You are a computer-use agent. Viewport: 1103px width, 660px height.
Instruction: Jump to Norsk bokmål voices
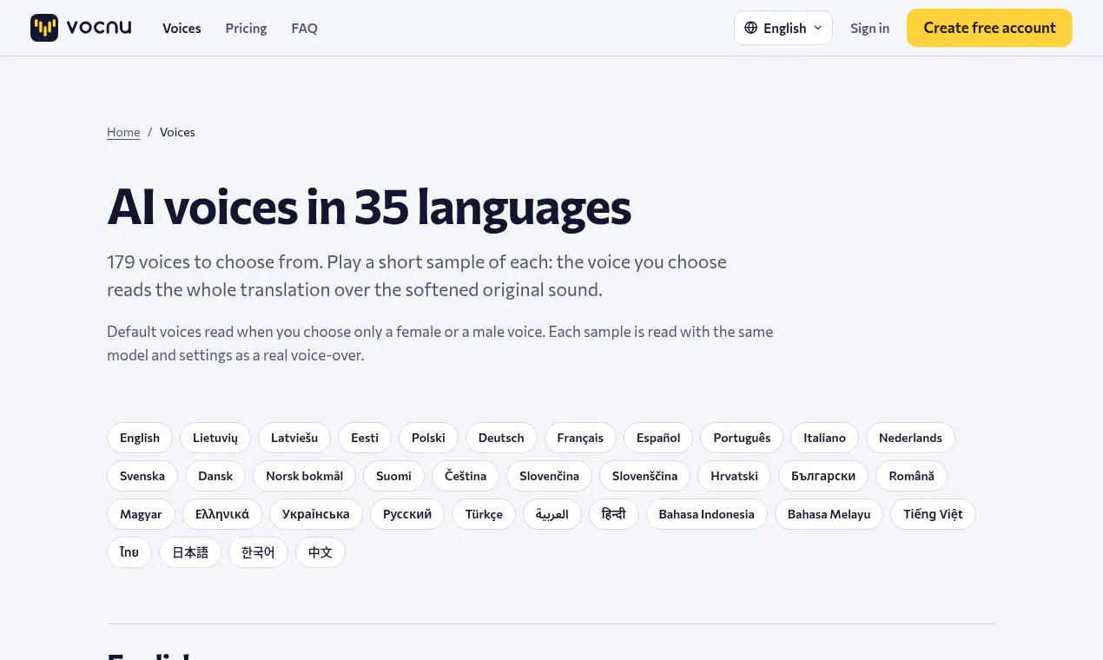coord(305,476)
